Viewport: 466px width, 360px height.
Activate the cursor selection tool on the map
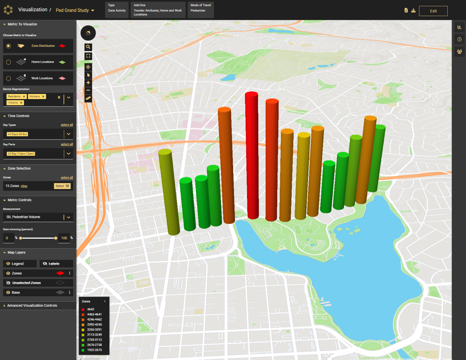point(88,75)
